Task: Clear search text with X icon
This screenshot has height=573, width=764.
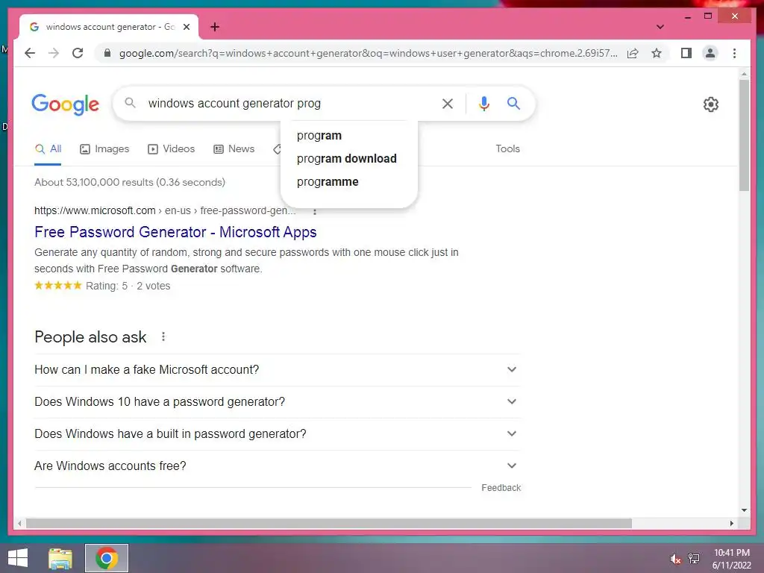Action: (448, 103)
